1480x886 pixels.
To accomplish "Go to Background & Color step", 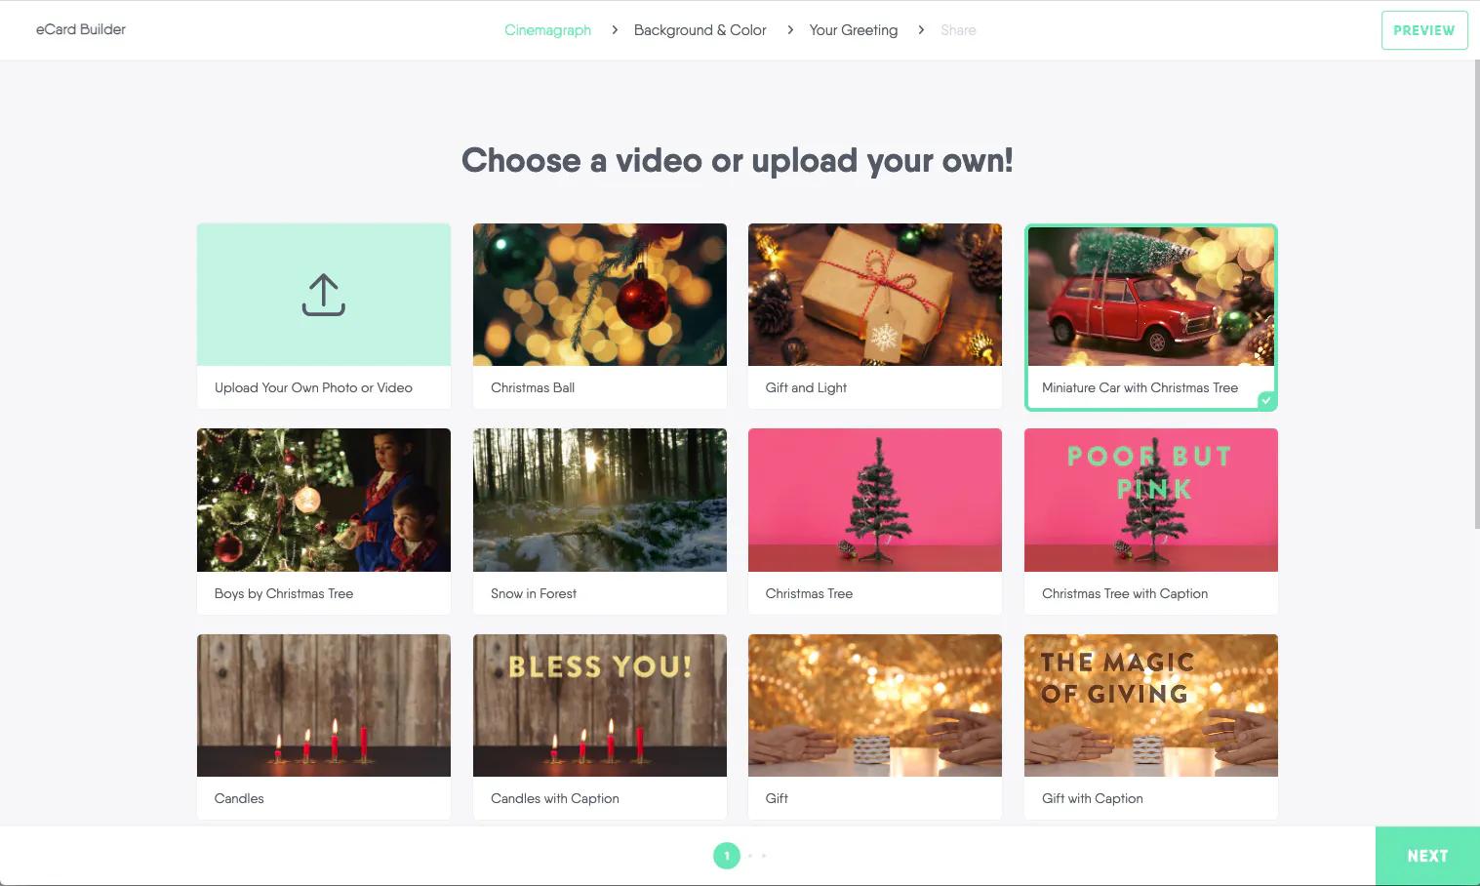I will click(x=700, y=30).
